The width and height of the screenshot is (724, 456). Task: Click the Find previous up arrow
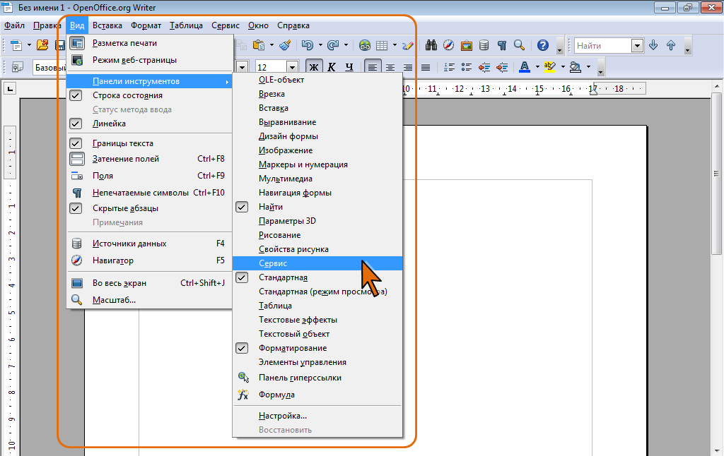pos(671,45)
